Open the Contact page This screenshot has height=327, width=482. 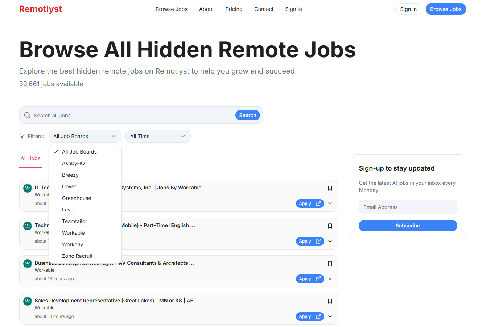point(264,9)
